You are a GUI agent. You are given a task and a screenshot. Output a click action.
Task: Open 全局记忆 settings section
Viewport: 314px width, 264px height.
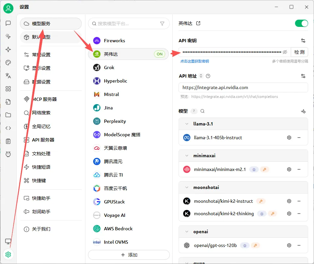[51, 126]
